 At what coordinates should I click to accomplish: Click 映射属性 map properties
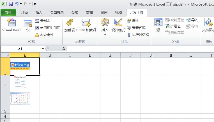pyautogui.click(x=174, y=20)
